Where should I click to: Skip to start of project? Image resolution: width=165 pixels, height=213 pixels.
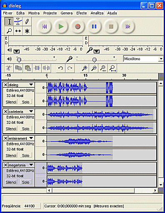pyautogui.click(x=44, y=26)
